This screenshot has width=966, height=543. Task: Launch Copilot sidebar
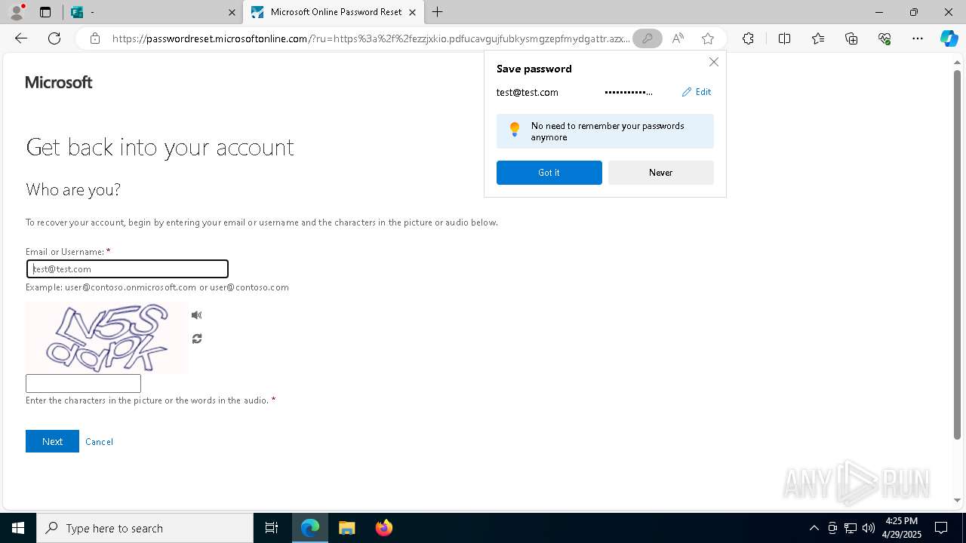tap(949, 38)
